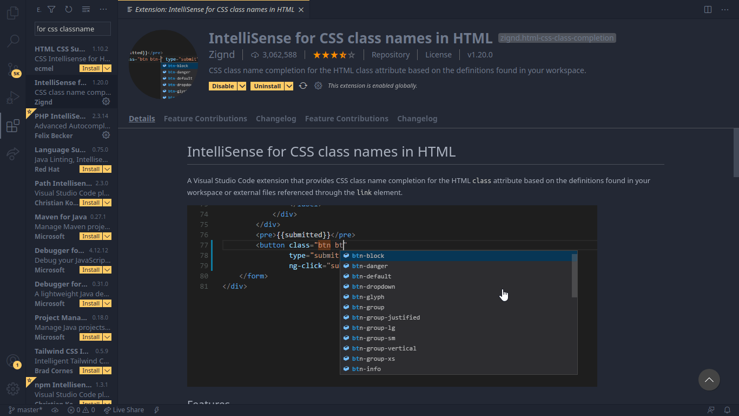Open the Live Share activity bar icon
The image size is (739, 416).
(13, 154)
